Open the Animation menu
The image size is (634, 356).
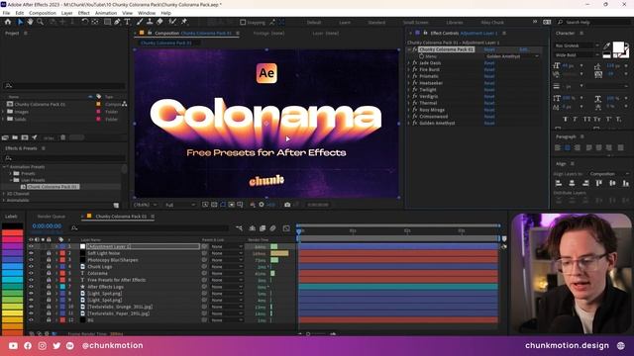(x=106, y=13)
